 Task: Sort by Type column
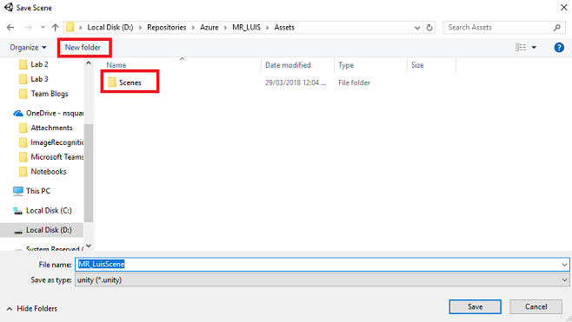tap(346, 65)
